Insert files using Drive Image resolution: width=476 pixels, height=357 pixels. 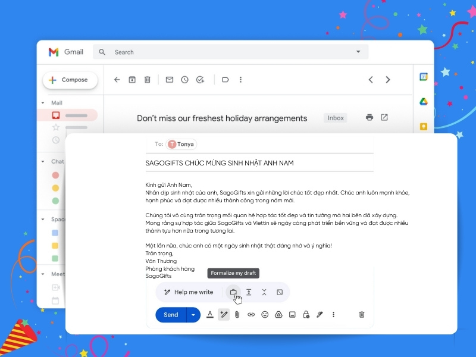pyautogui.click(x=278, y=315)
